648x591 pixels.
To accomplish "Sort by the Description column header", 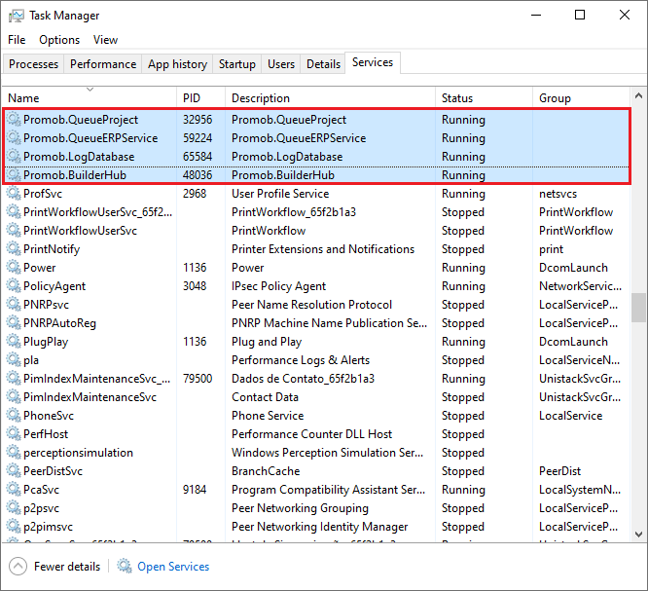I will click(330, 97).
